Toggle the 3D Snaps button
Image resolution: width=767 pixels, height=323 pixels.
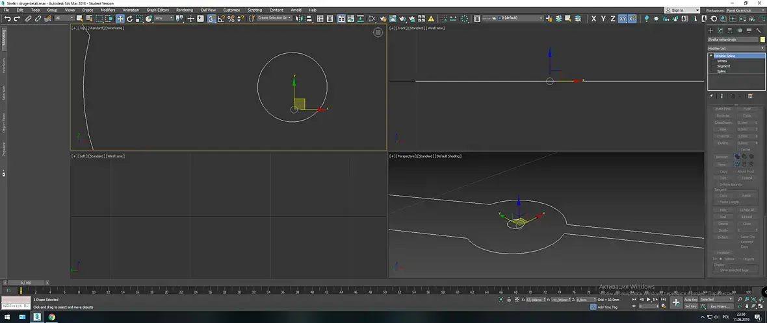tap(211, 19)
